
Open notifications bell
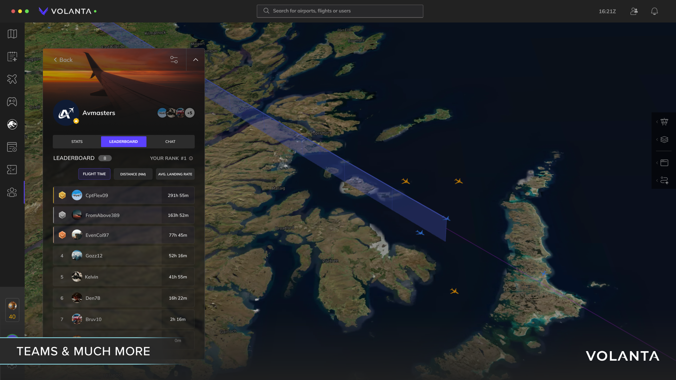pos(655,11)
